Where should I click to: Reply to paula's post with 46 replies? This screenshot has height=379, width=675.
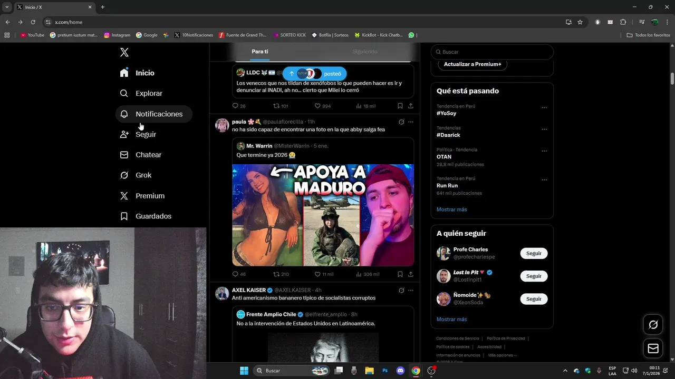[x=239, y=274]
